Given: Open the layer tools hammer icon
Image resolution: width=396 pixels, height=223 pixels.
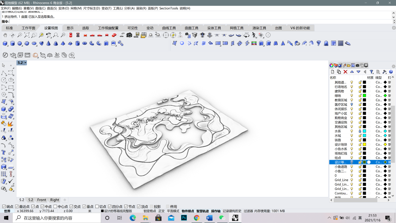Looking at the screenshot, I should (x=384, y=72).
